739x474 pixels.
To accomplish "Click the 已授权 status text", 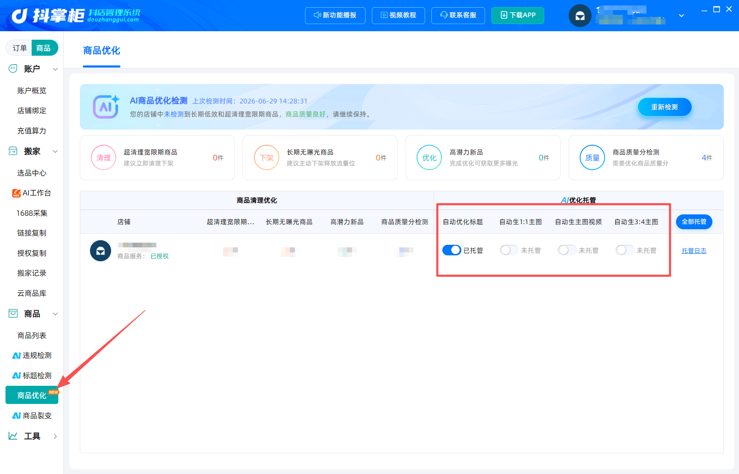I will point(160,256).
